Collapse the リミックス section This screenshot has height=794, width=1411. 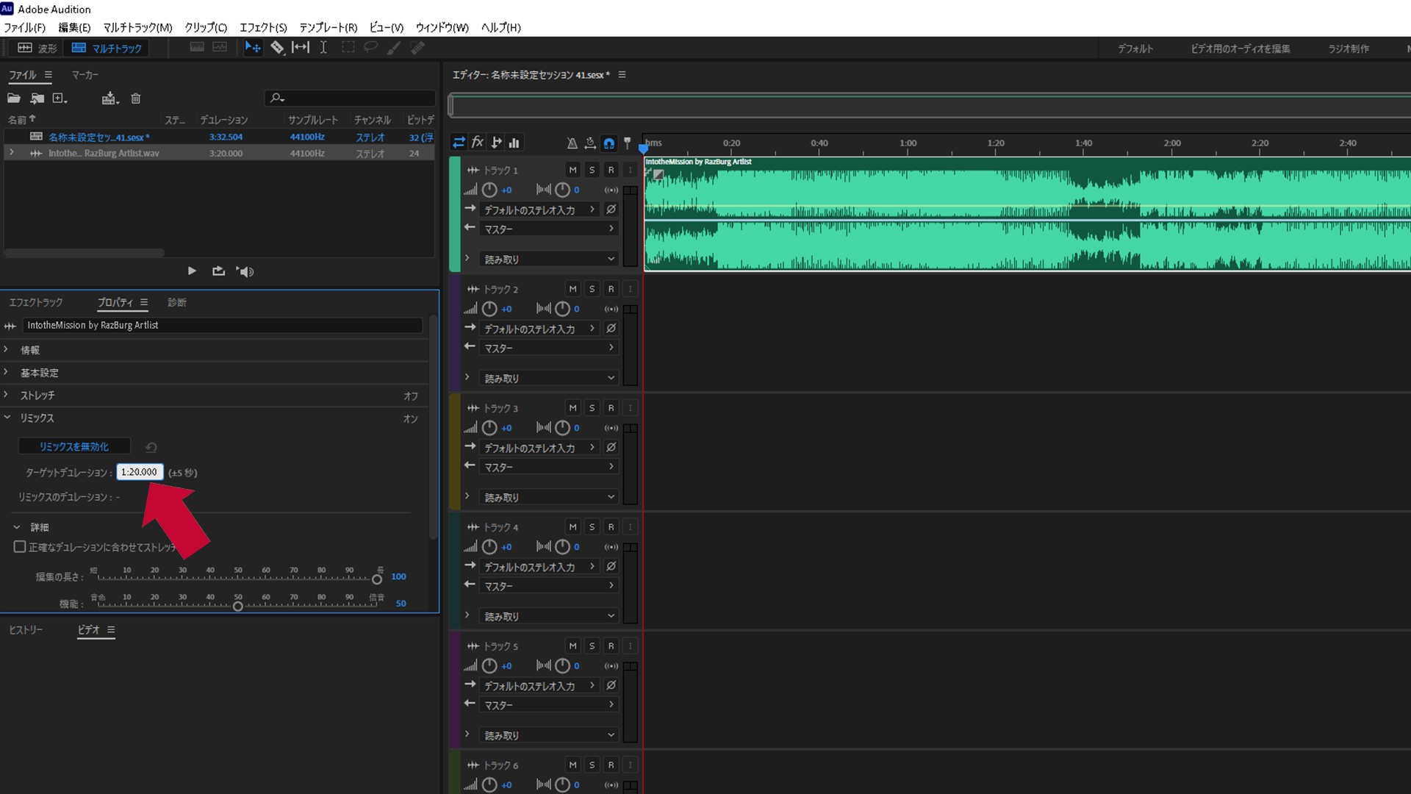(x=7, y=417)
